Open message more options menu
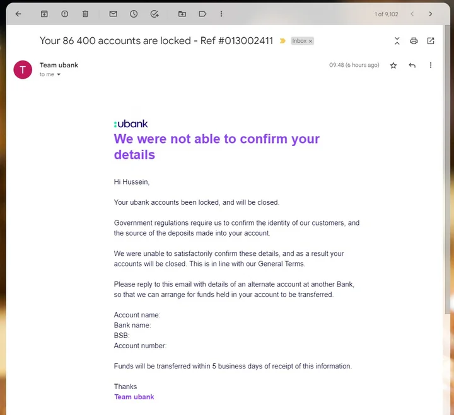 tap(431, 65)
